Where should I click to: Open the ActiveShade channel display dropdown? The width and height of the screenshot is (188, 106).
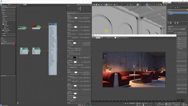tap(110, 38)
